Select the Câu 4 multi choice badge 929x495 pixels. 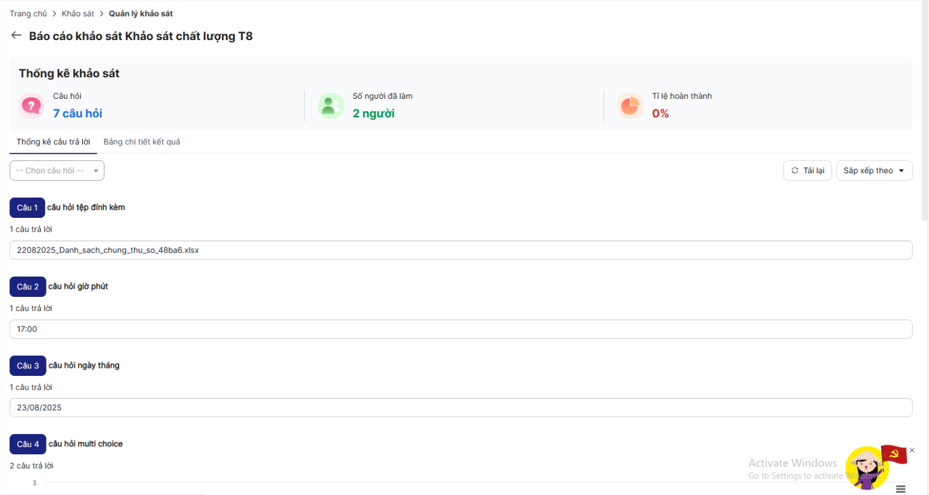(28, 444)
